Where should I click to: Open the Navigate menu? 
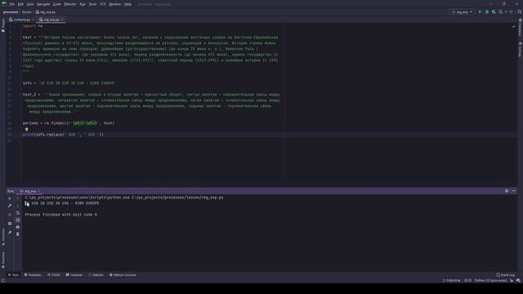coord(43,4)
